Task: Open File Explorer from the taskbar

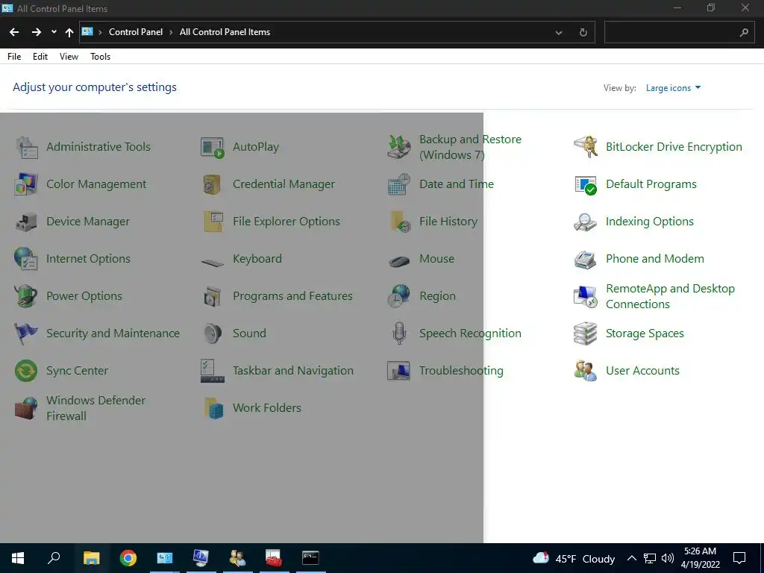Action: point(92,558)
